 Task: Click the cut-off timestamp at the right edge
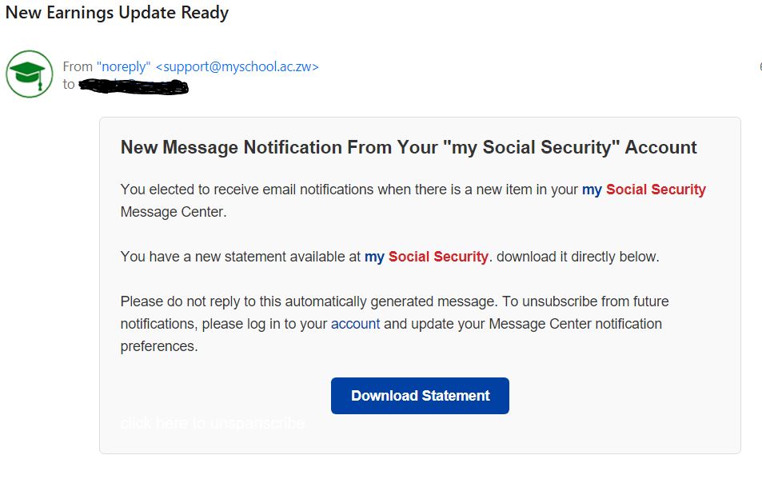[x=759, y=67]
